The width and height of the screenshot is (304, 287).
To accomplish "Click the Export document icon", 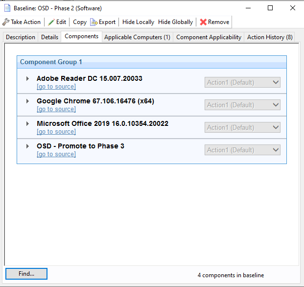I will tap(94, 22).
